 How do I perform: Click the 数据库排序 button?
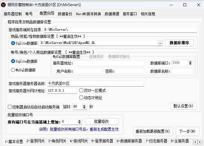tap(179, 43)
